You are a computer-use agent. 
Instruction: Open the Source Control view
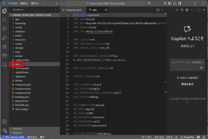[x=5, y=29]
